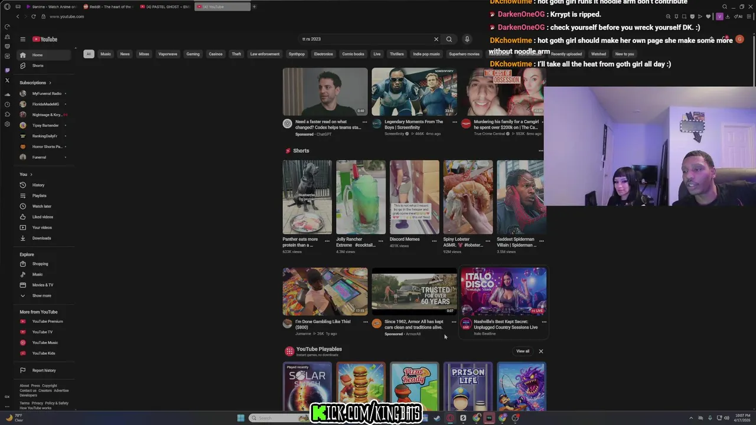
Task: Click the Copyright footer link
Action: coord(50,385)
